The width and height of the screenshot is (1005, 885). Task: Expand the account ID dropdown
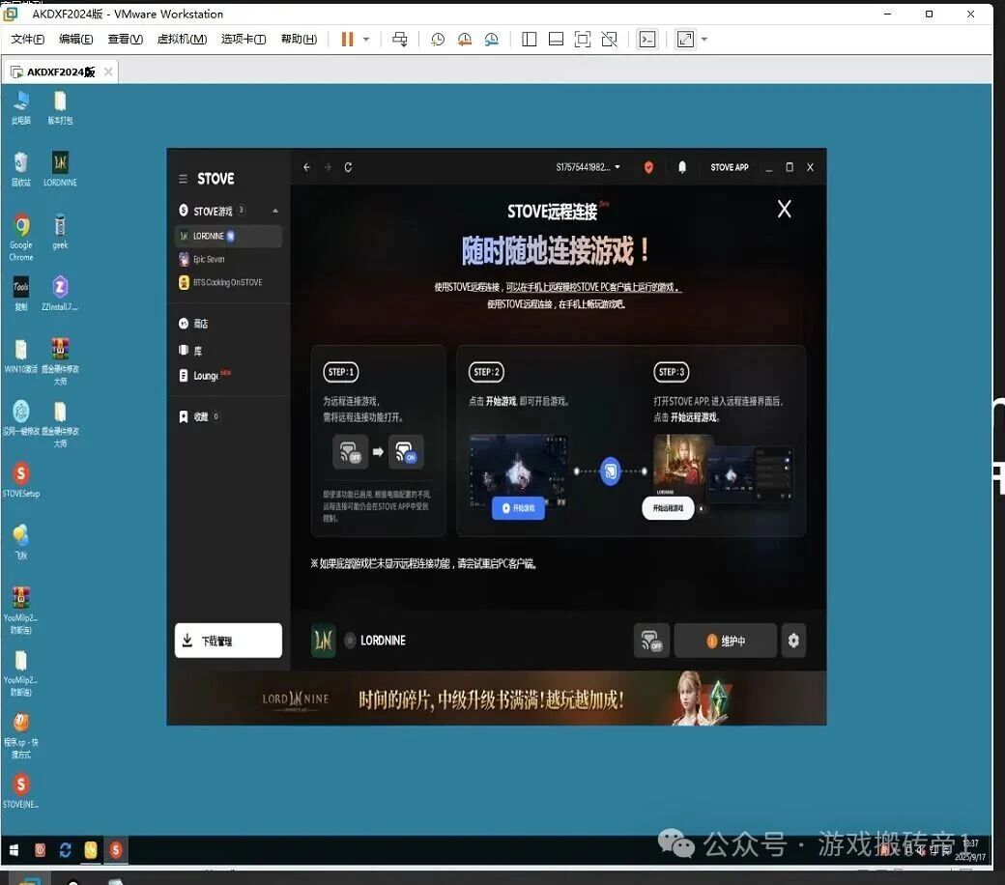pyautogui.click(x=617, y=167)
